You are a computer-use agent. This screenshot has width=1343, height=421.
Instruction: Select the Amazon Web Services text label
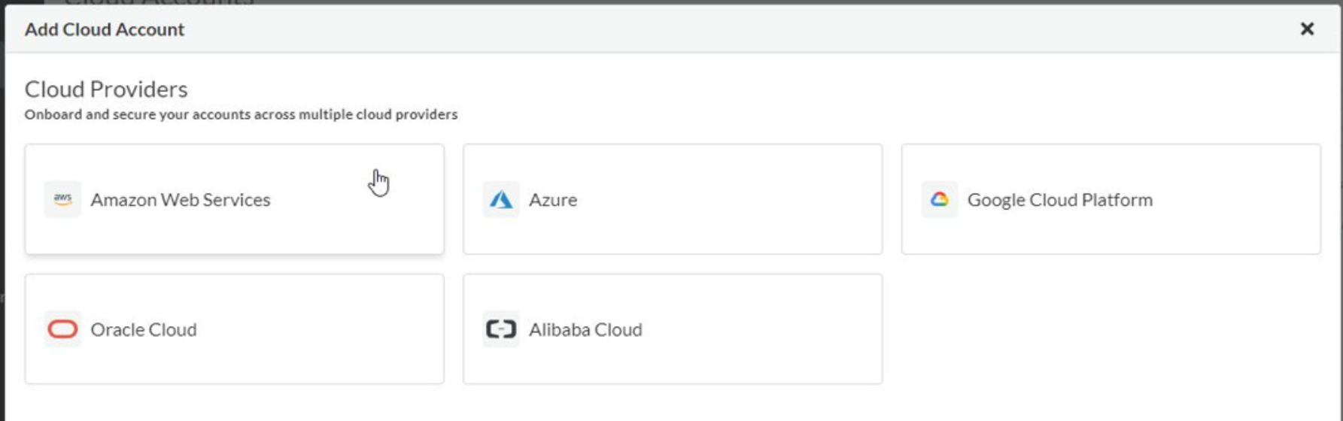pyautogui.click(x=181, y=200)
